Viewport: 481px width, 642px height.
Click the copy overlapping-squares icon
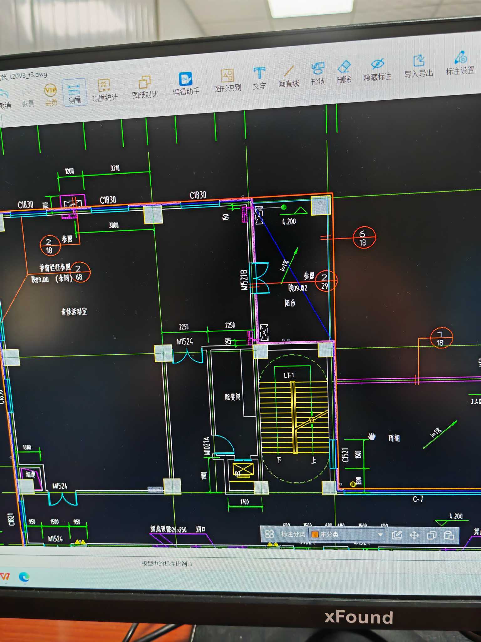pos(432,535)
